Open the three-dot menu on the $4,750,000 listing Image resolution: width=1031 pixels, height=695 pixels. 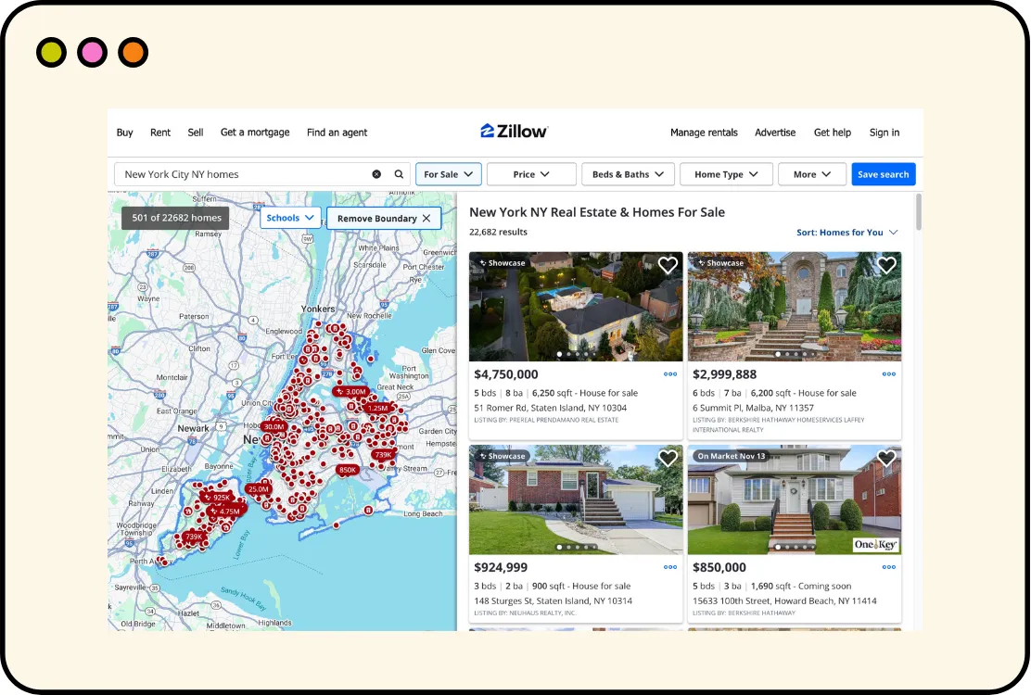coord(670,374)
